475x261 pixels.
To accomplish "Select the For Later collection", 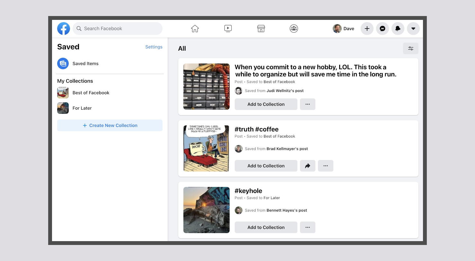I will pyautogui.click(x=82, y=108).
